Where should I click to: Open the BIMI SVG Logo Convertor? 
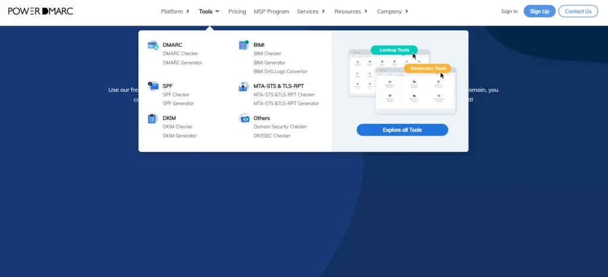[280, 71]
